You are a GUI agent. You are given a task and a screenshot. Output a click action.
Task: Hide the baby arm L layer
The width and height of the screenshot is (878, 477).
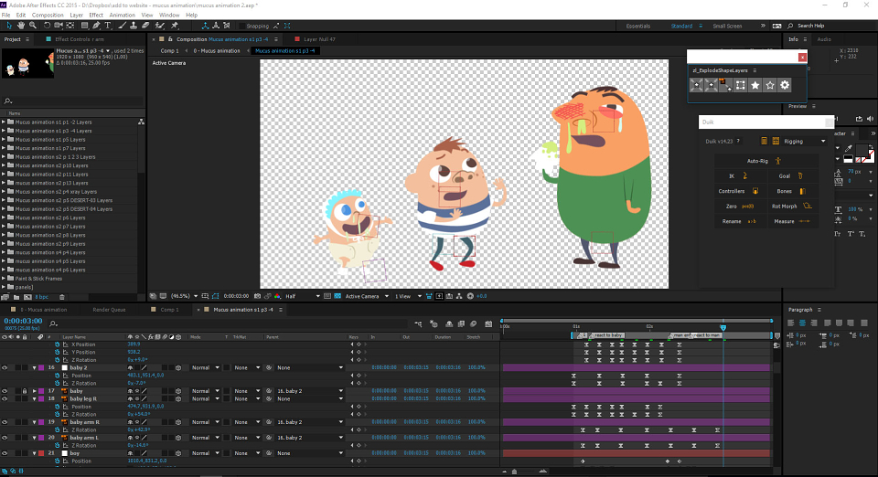coord(5,438)
